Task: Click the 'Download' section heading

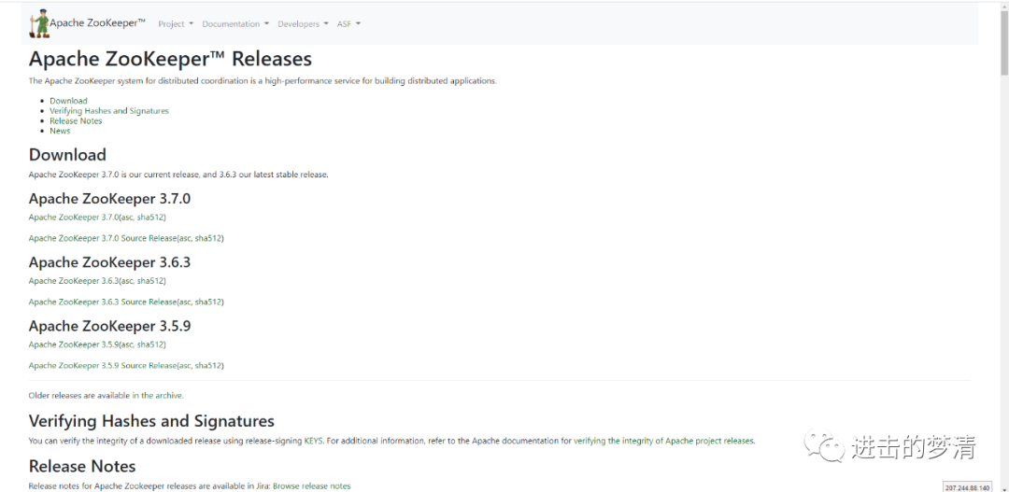Action: tap(67, 154)
